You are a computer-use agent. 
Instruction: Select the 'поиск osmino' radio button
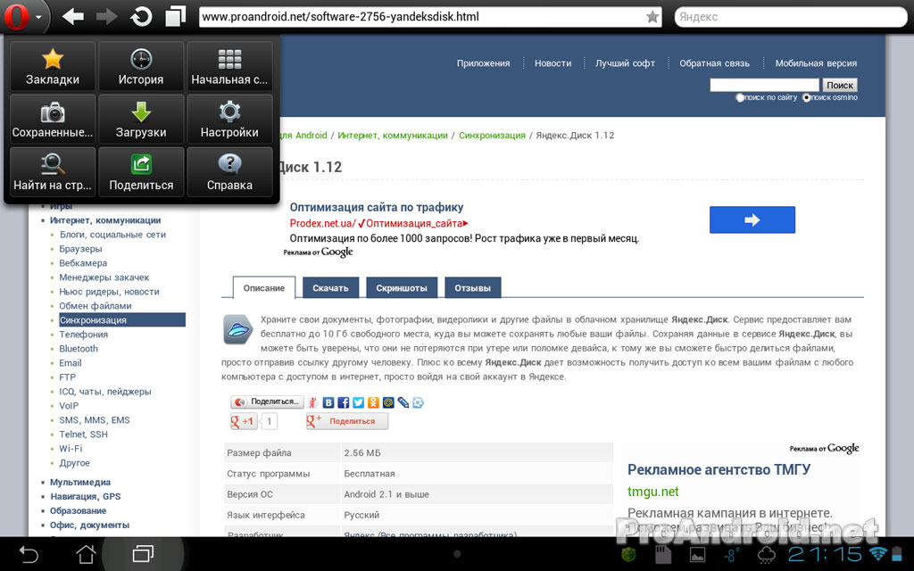point(806,98)
